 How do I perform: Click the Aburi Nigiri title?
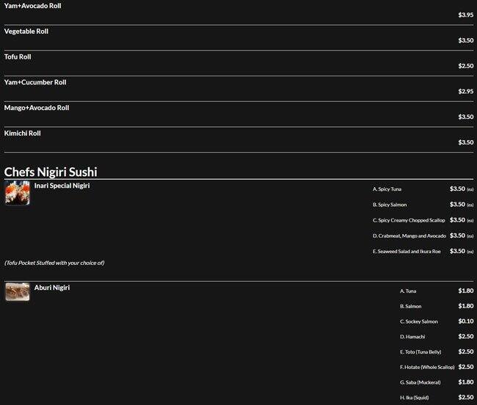pos(52,288)
